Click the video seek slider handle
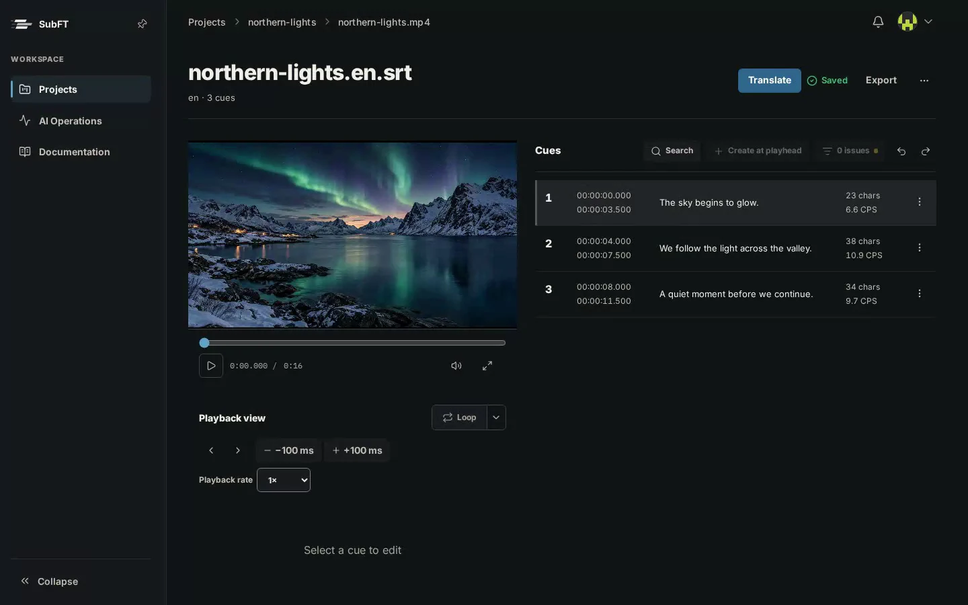 click(x=204, y=343)
